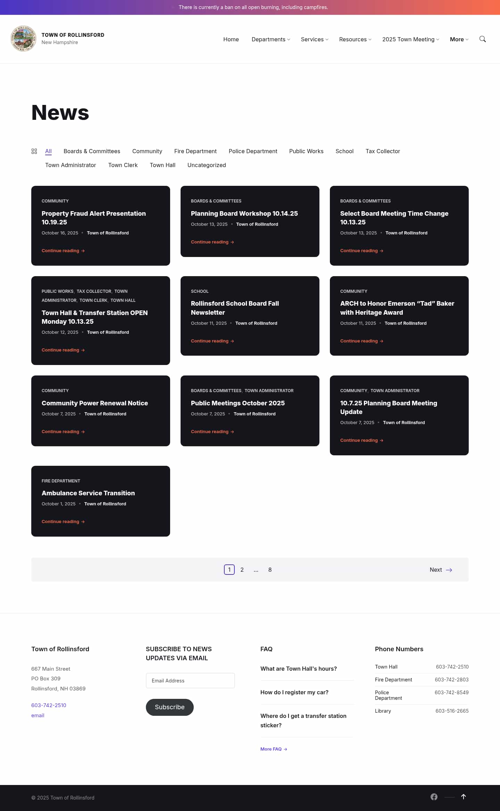This screenshot has height=811, width=500.
Task: Open Select Board Meeting Time Change article
Action: [x=394, y=218]
